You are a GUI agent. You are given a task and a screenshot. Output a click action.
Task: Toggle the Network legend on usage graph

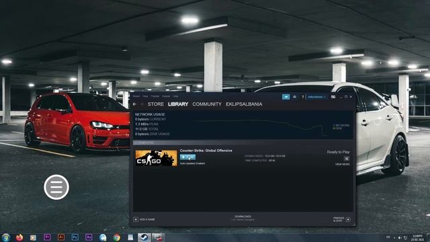[x=341, y=126]
